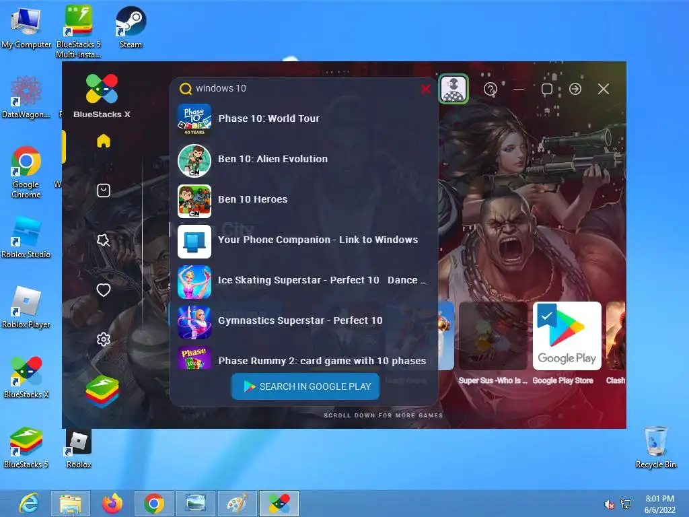Click Phase 10 app thumbnail
Image resolution: width=689 pixels, height=517 pixels.
pos(194,120)
